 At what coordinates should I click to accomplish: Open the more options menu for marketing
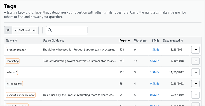(195, 61)
